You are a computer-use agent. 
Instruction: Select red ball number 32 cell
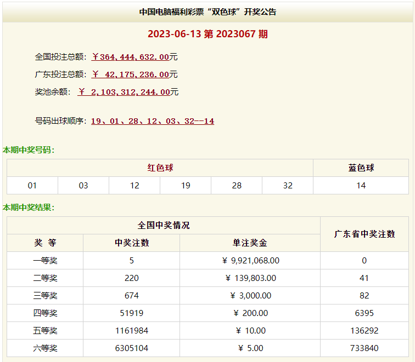(x=288, y=186)
